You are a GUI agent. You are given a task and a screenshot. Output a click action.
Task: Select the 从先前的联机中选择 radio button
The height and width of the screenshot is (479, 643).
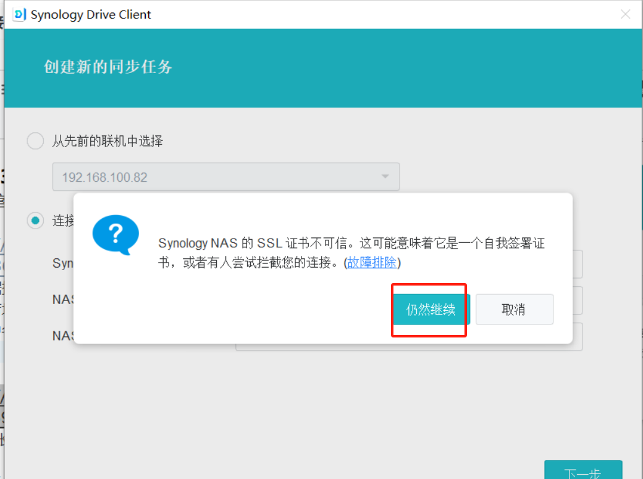[x=35, y=141]
